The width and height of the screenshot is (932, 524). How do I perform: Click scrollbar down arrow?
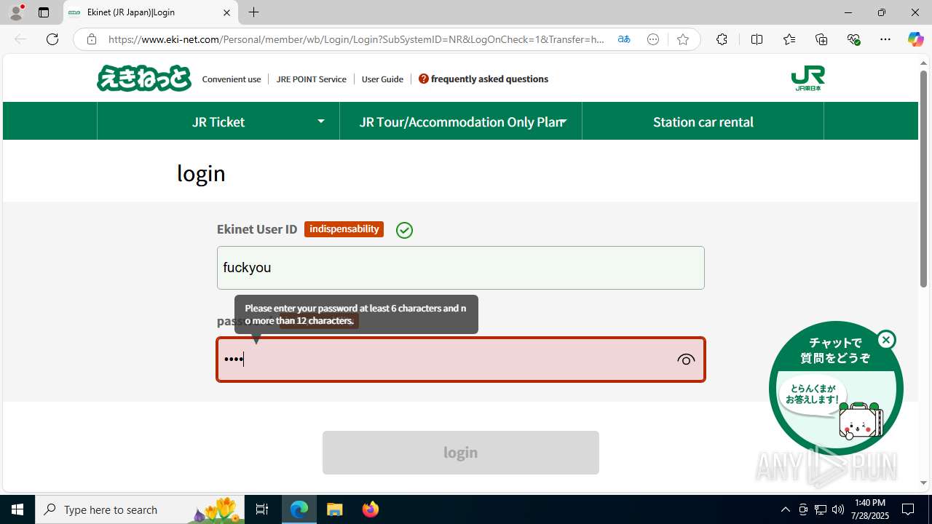923,483
